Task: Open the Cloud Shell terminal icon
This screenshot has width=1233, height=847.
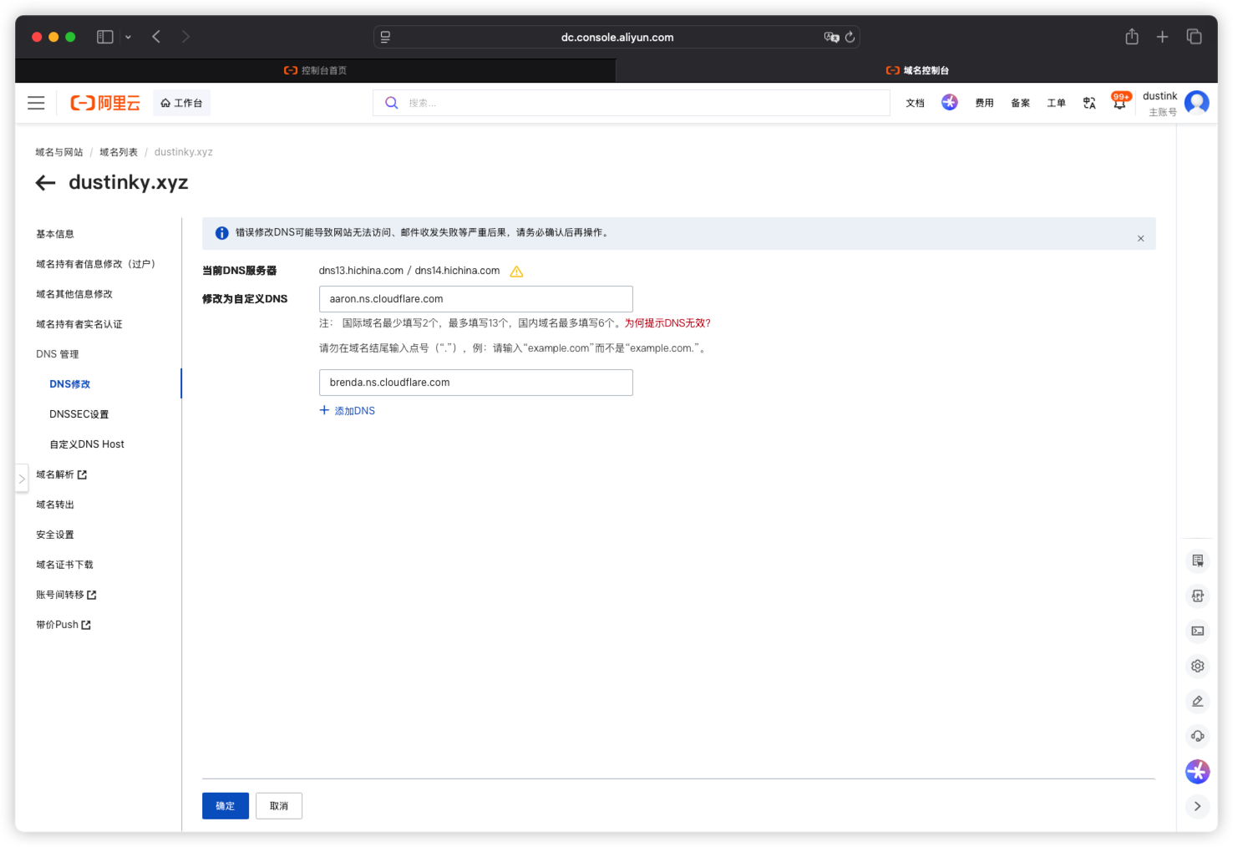Action: click(x=1198, y=631)
